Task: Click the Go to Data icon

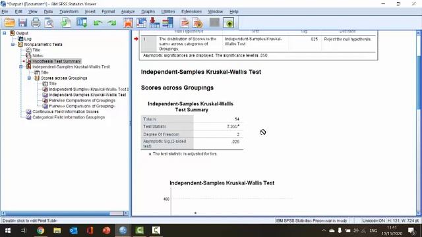Action: point(128,22)
